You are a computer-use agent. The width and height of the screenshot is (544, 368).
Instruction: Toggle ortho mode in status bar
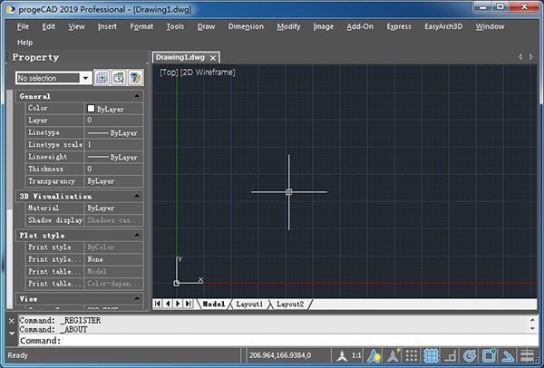click(x=451, y=355)
